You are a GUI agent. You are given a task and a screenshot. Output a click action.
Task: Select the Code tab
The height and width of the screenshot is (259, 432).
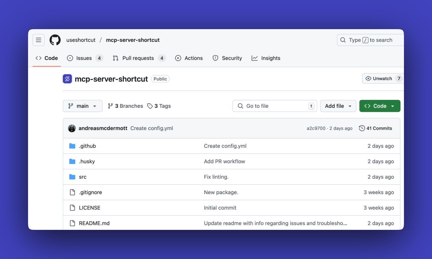tap(47, 58)
